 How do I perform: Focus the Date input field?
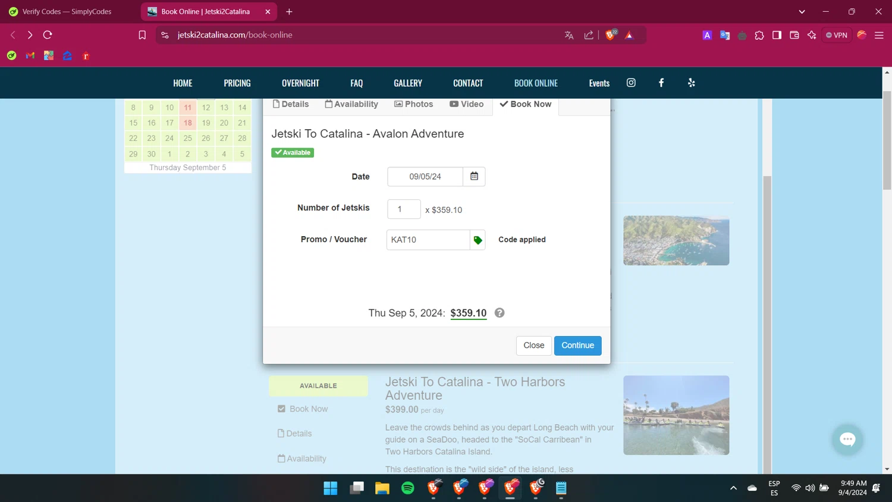coord(425,177)
